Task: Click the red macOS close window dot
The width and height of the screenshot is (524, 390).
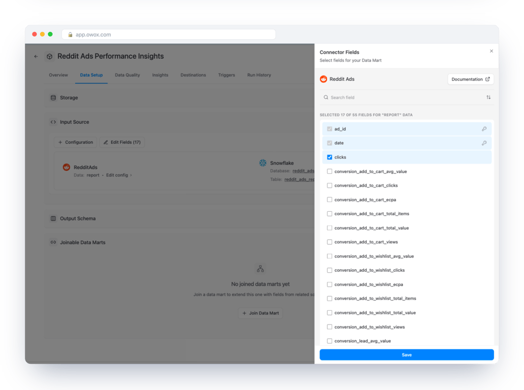Action: (35, 35)
